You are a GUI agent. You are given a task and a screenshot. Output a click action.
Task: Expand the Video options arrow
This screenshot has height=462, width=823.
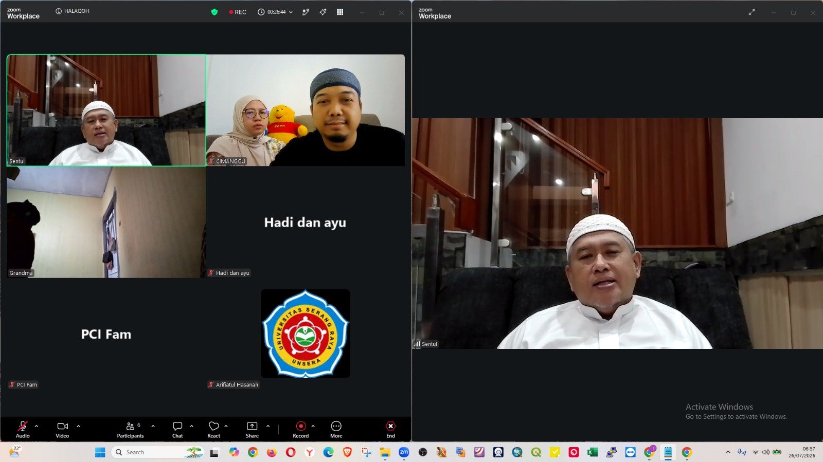coord(78,426)
